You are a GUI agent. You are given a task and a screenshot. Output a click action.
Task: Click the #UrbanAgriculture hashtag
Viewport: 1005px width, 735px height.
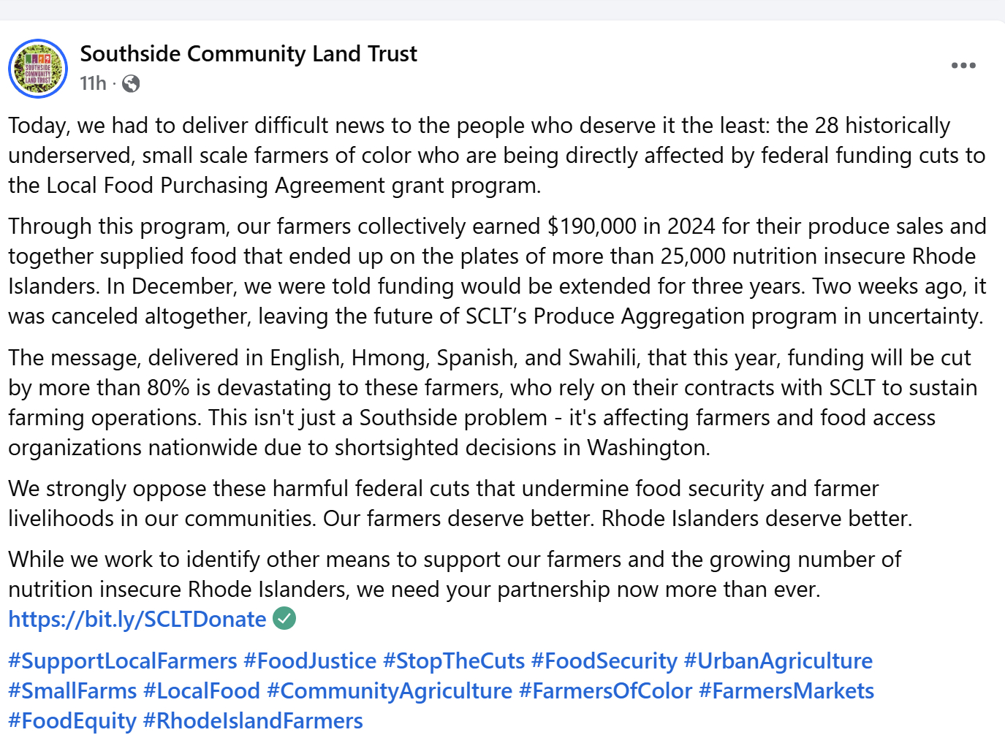tap(778, 661)
